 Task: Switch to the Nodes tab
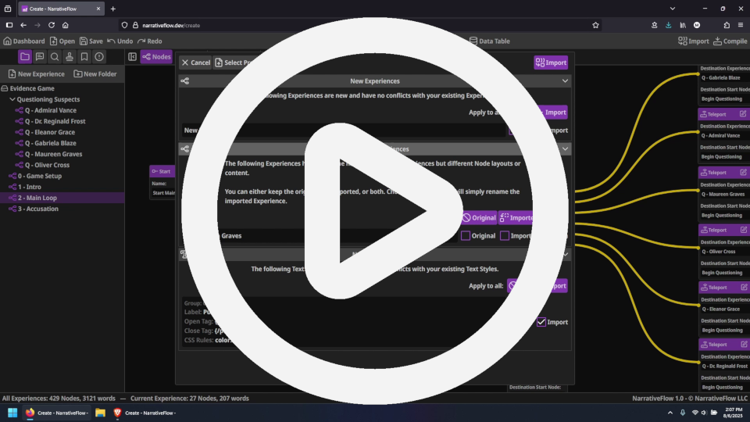(x=156, y=56)
